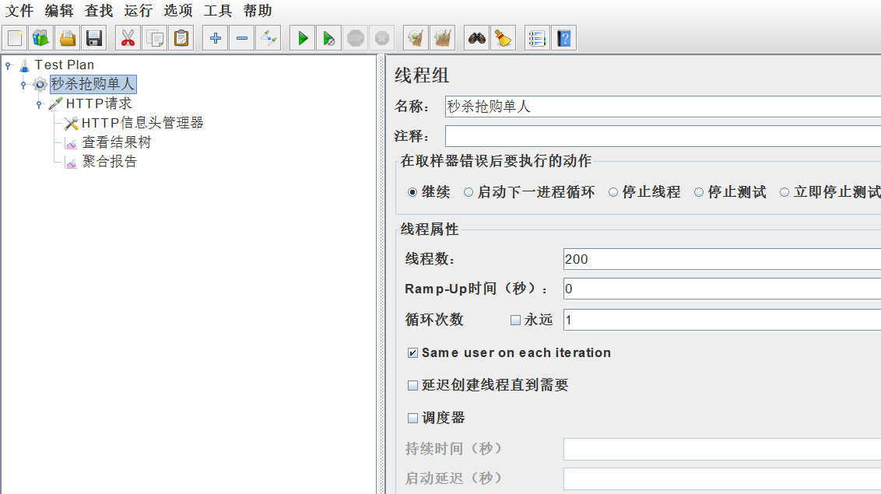
Task: Click the 线程数 input field
Action: (x=721, y=259)
